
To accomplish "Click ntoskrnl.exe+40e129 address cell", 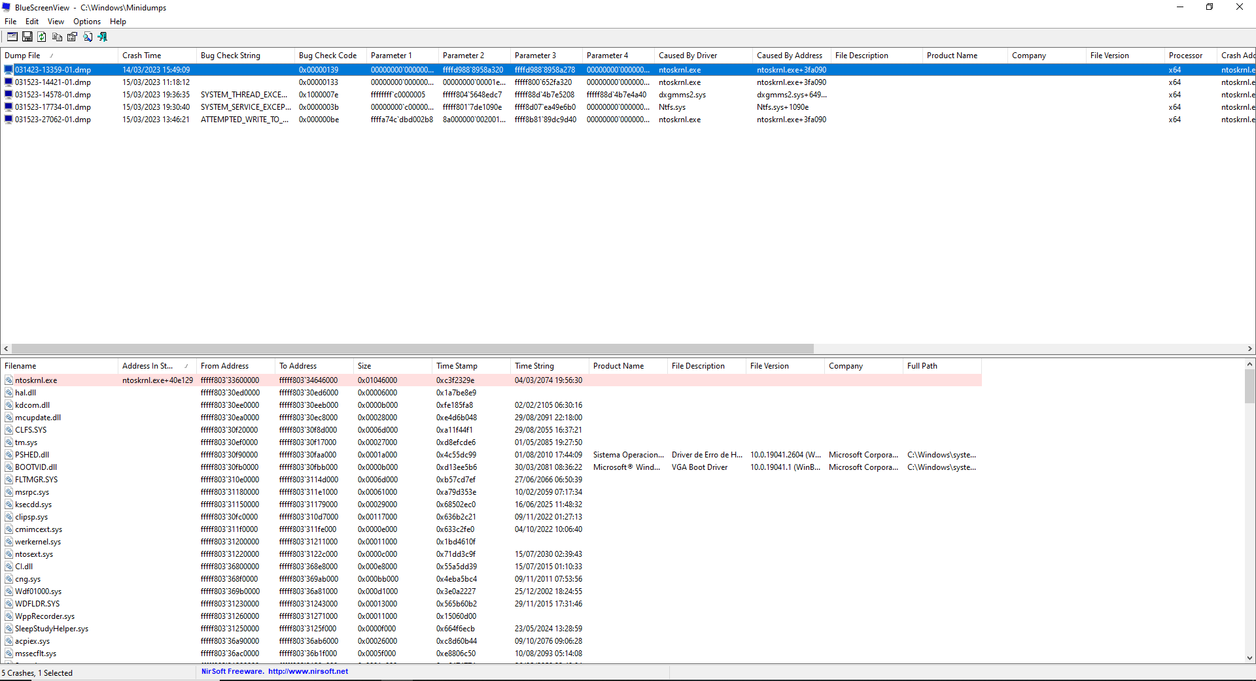I will click(x=158, y=380).
